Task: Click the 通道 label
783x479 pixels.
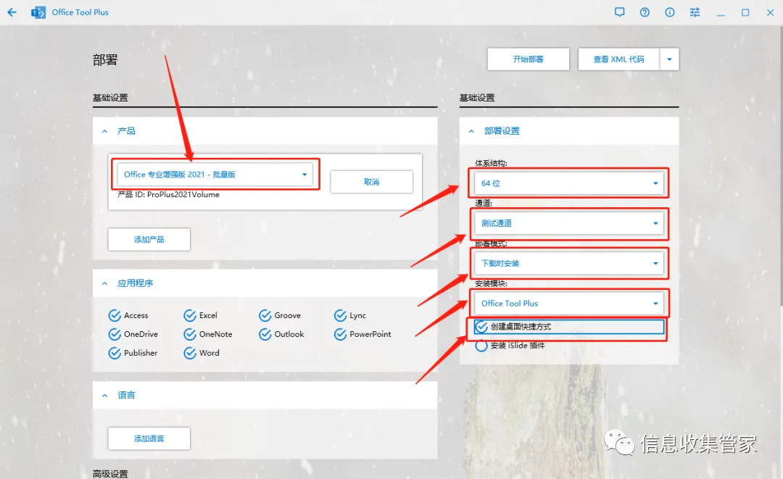Action: click(484, 203)
